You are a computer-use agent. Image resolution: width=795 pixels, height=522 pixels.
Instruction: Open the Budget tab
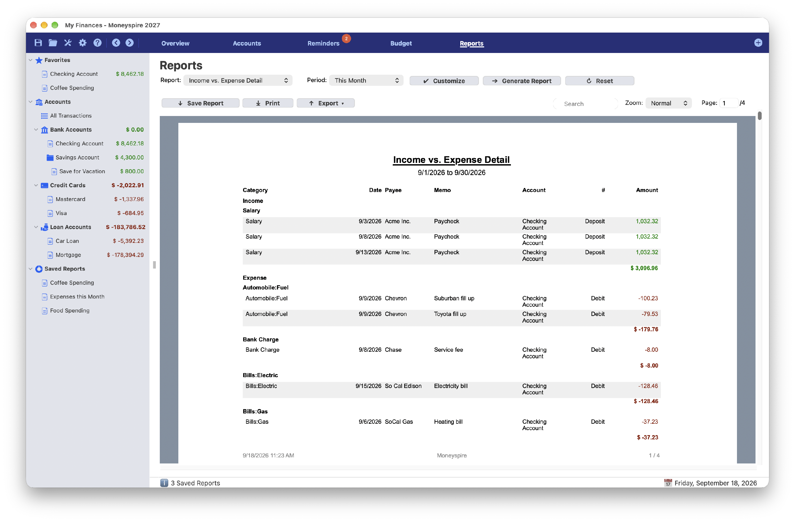coord(401,43)
